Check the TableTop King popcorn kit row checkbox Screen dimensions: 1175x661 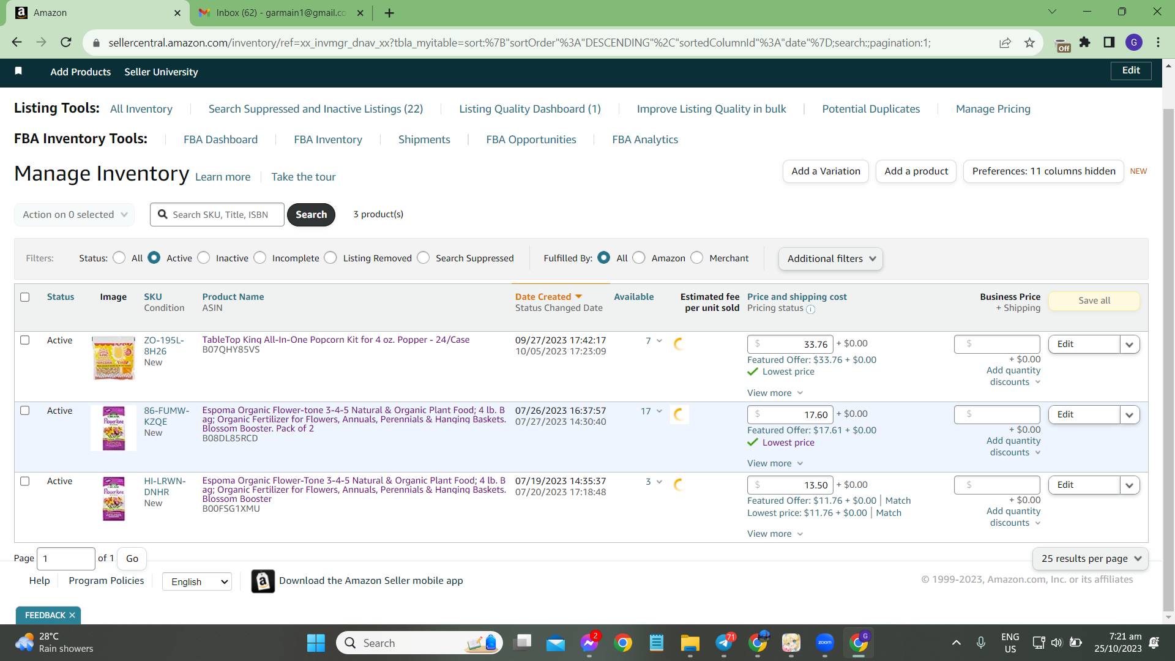pos(25,340)
